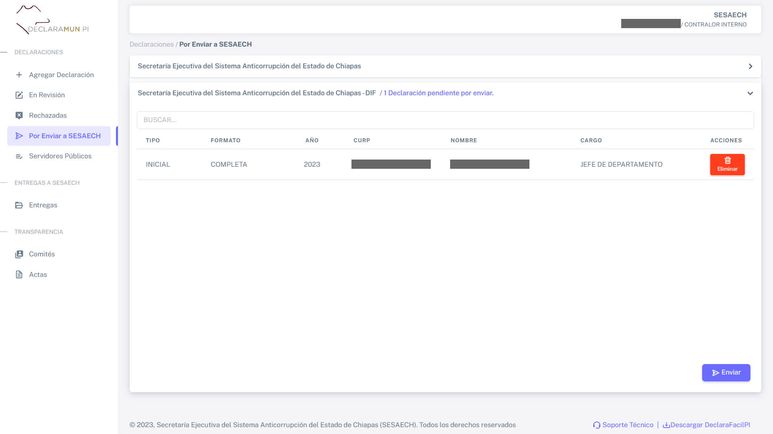
Task: Focus the BUSCAR search field
Action: pyautogui.click(x=445, y=120)
